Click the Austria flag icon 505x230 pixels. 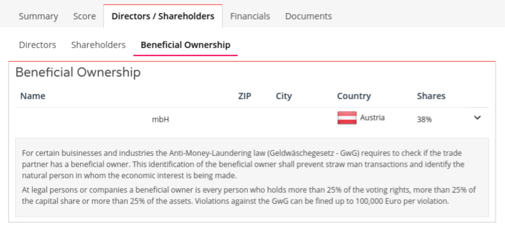pos(347,118)
